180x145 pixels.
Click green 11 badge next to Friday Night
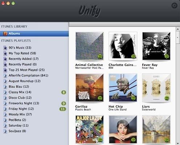[x=63, y=109]
